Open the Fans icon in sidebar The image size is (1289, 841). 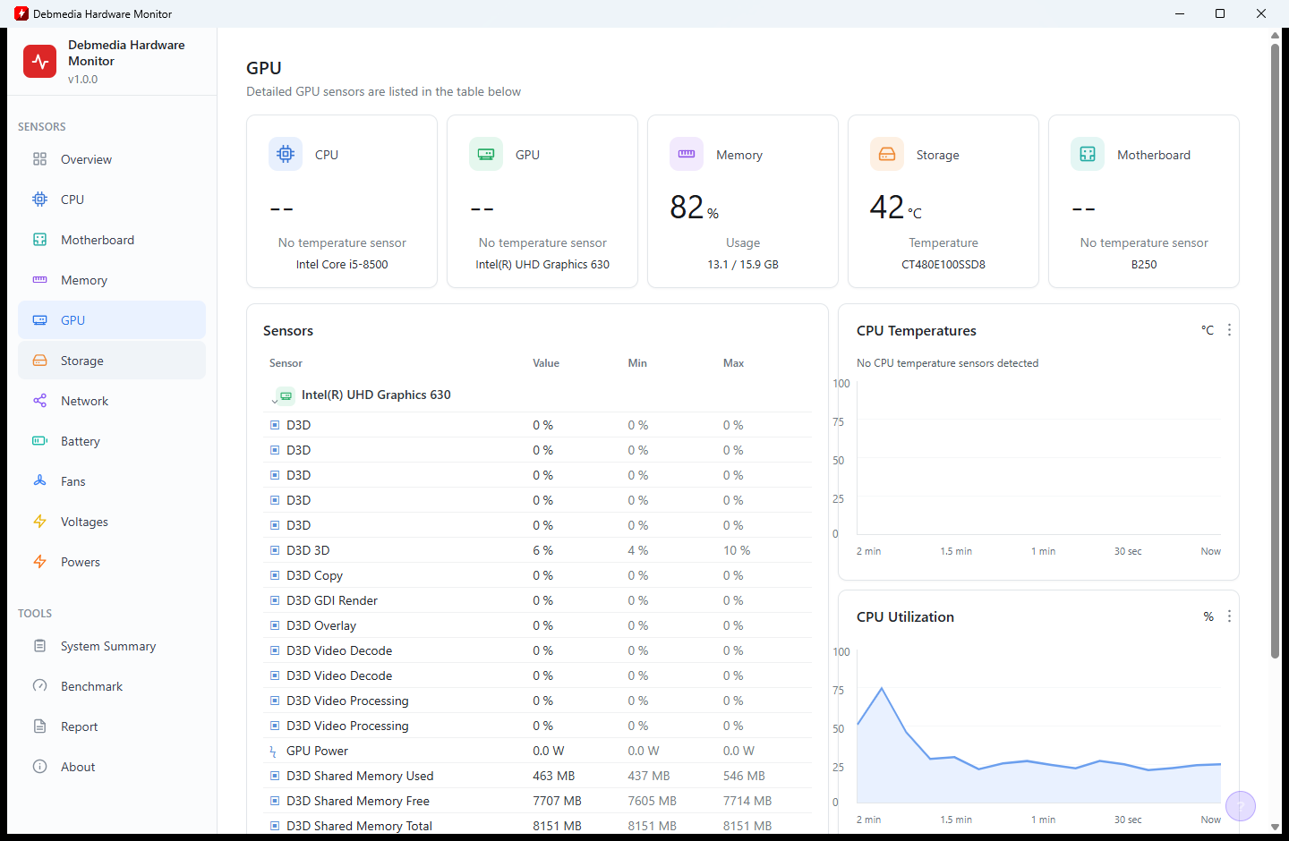[x=39, y=481]
